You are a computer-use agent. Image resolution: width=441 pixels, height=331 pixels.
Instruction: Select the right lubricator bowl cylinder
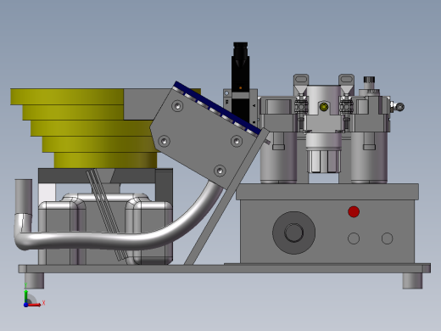click(369, 157)
